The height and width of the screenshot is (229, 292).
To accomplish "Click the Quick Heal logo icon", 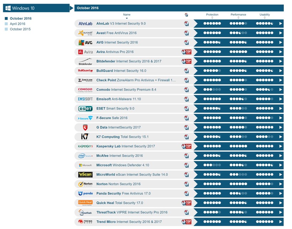I will click(x=85, y=203).
